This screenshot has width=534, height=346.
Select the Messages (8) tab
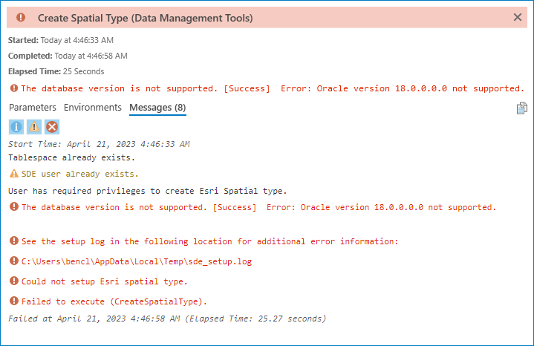tap(157, 108)
